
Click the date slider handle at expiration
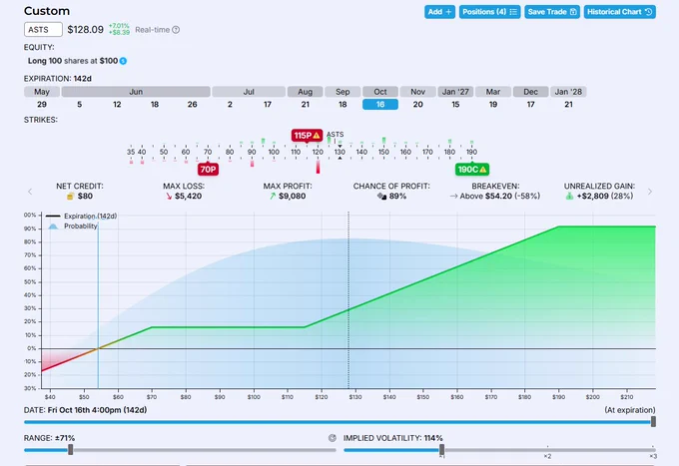coord(653,421)
